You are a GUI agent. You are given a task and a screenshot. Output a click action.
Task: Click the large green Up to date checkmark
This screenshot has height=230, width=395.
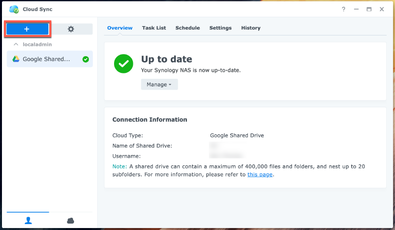click(123, 63)
